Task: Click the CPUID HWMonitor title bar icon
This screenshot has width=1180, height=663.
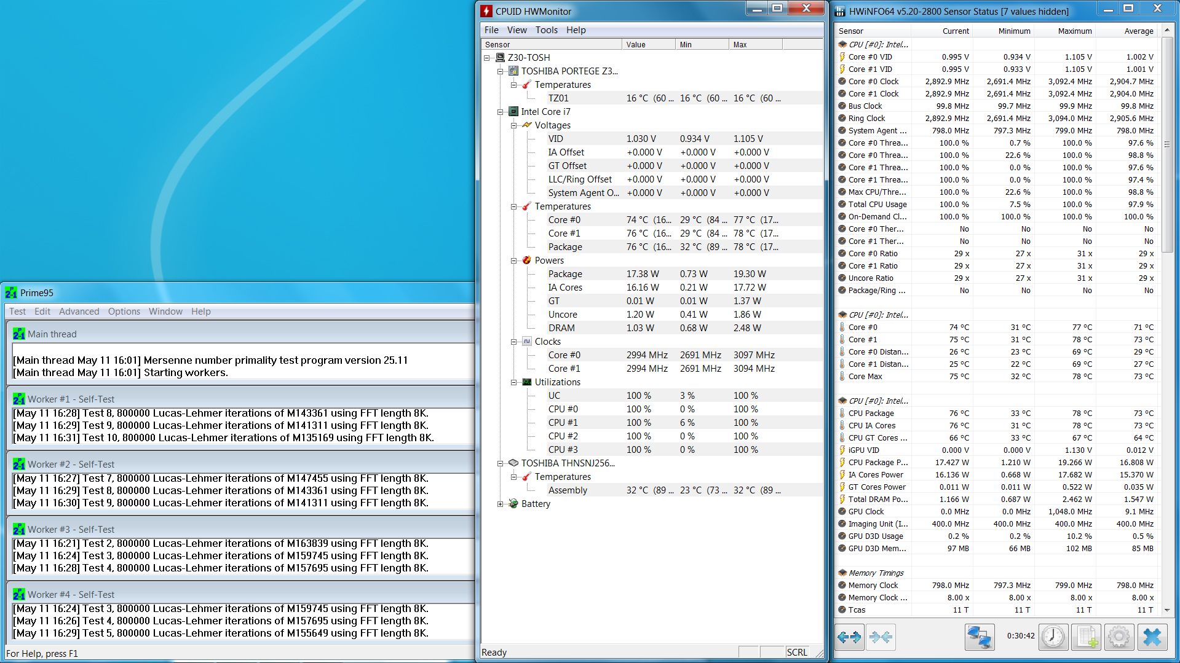Action: tap(486, 11)
